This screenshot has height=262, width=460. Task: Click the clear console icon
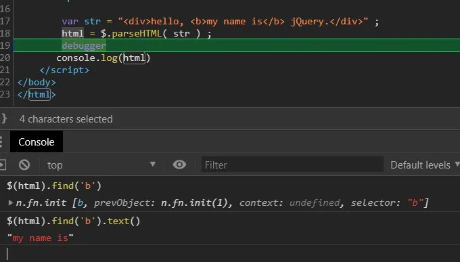click(24, 165)
